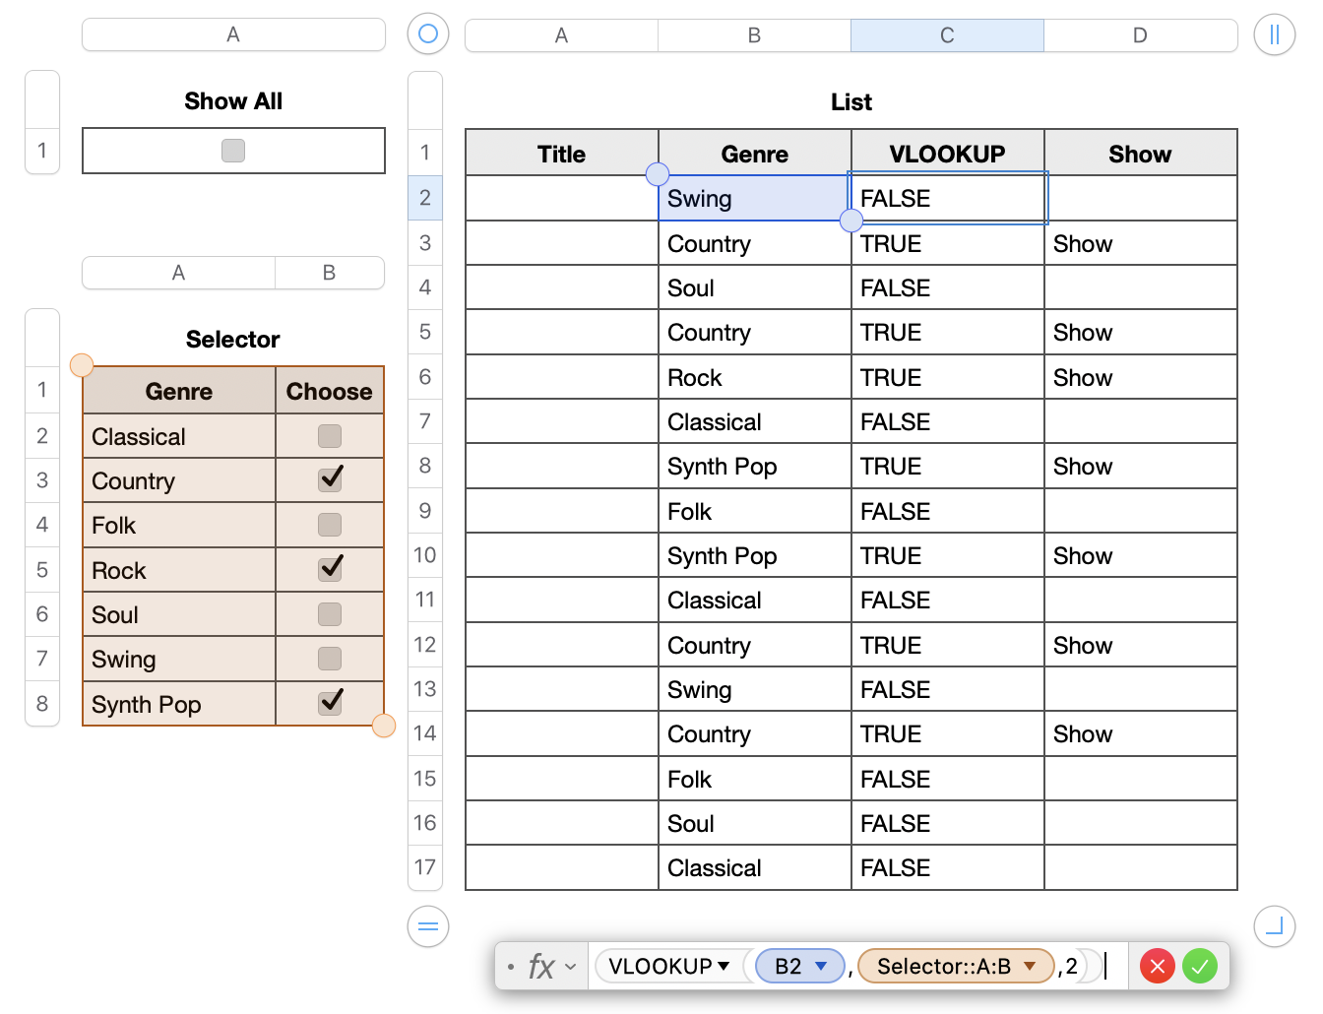Click the List table title

851,102
